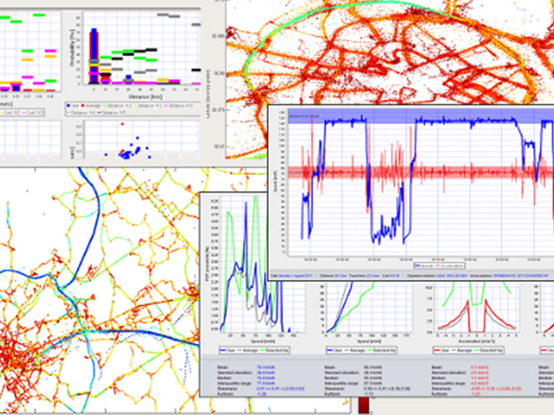Select the yellow Distance Yr2 legend entry

point(148,106)
